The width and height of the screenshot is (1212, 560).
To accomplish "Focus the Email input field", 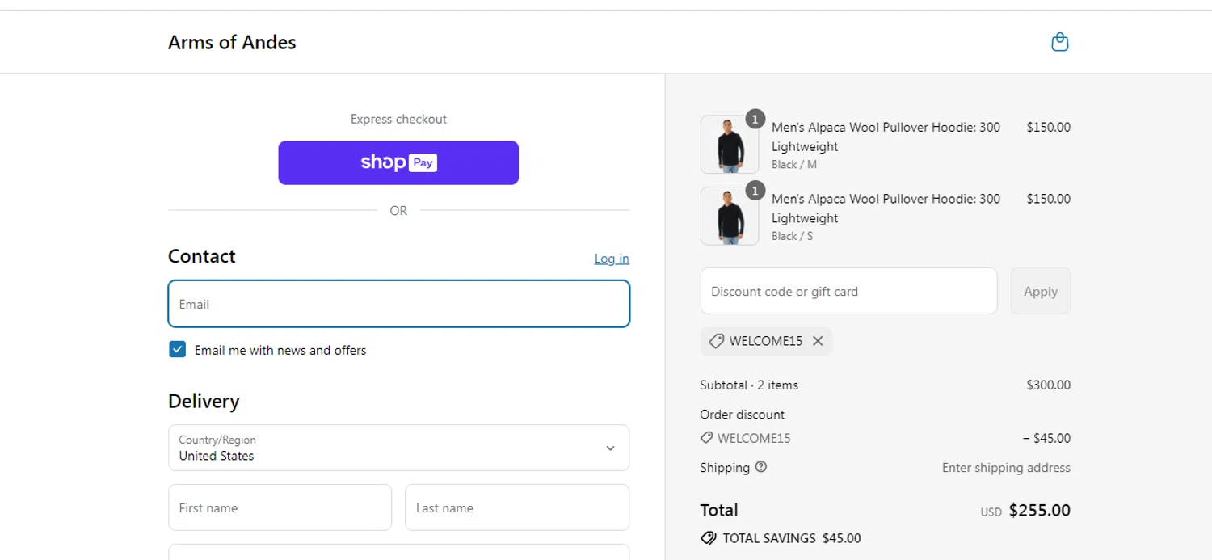I will (398, 304).
